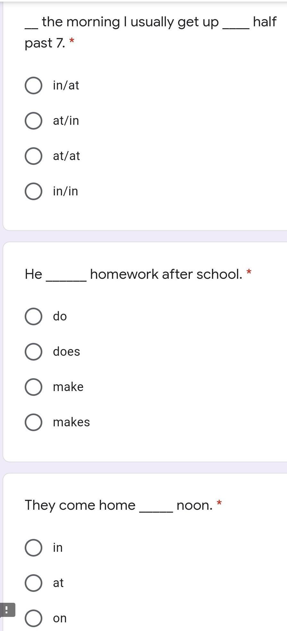The width and height of the screenshot is (287, 631).
Task: Pick the 'at/at' radio button
Action: tap(33, 156)
